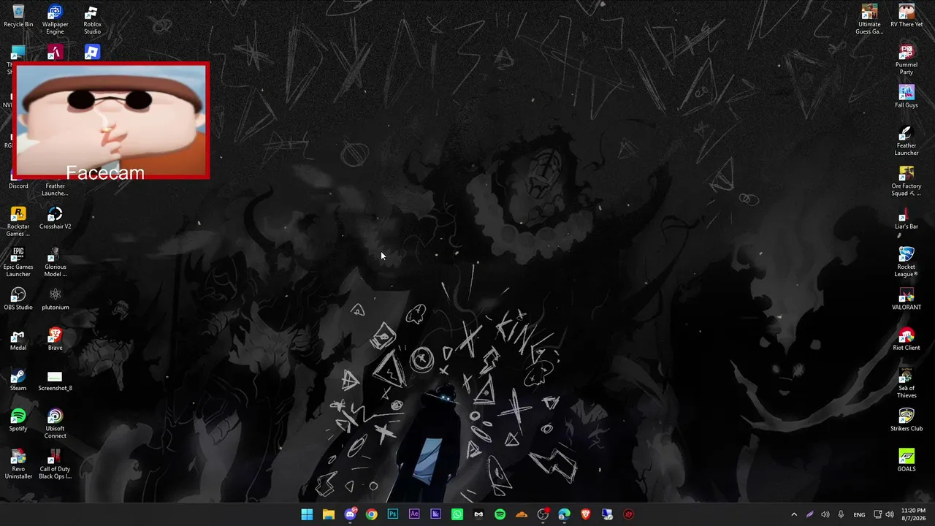The width and height of the screenshot is (935, 526).
Task: Select the Rockstar Games Launcher desktop shortcut
Action: click(18, 222)
